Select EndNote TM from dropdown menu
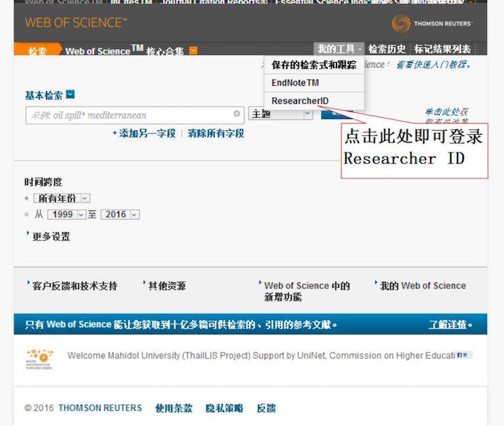Image resolution: width=504 pixels, height=426 pixels. tap(314, 83)
